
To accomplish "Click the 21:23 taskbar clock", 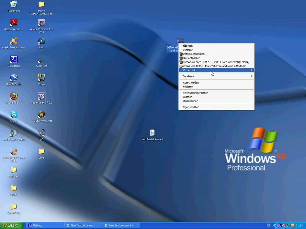I will pos(299,226).
